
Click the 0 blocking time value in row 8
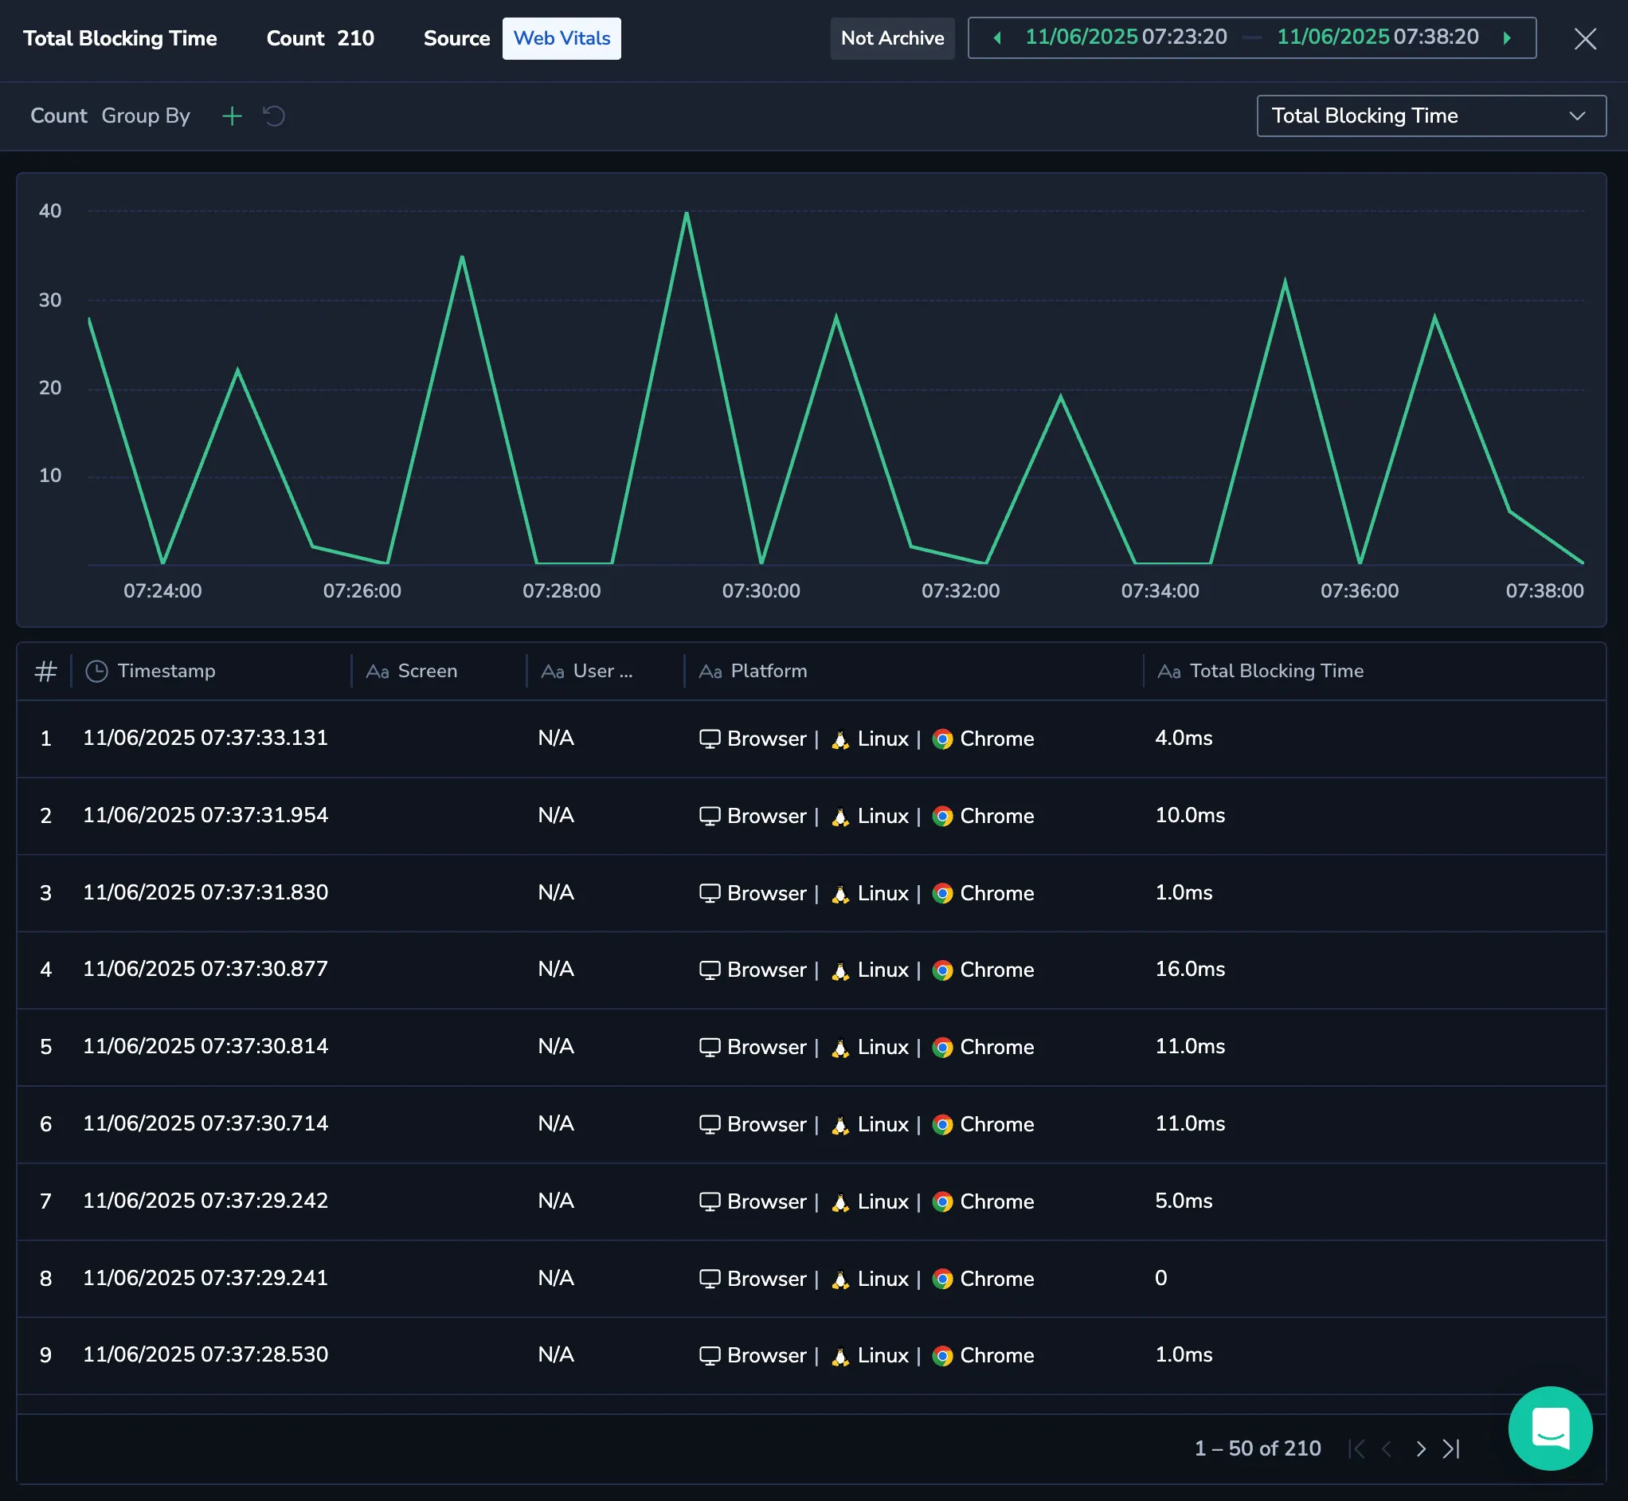1161,1278
